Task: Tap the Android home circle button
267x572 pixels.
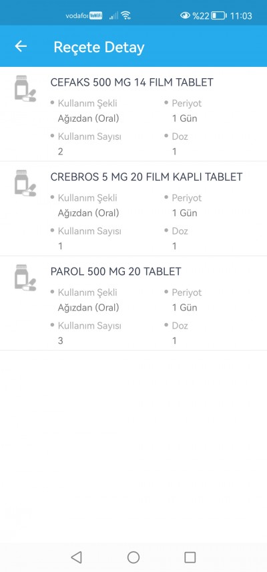Action: click(133, 557)
